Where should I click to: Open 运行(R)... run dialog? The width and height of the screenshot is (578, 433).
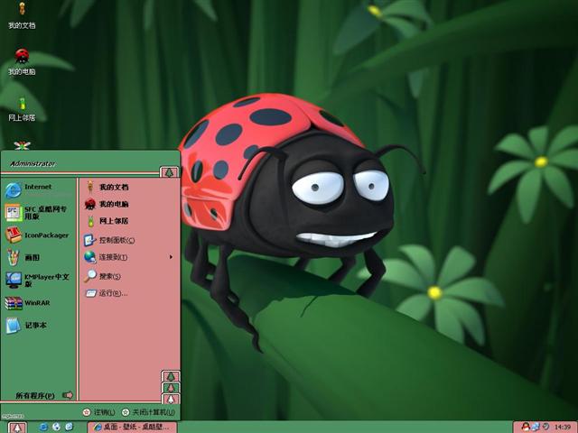[129, 293]
